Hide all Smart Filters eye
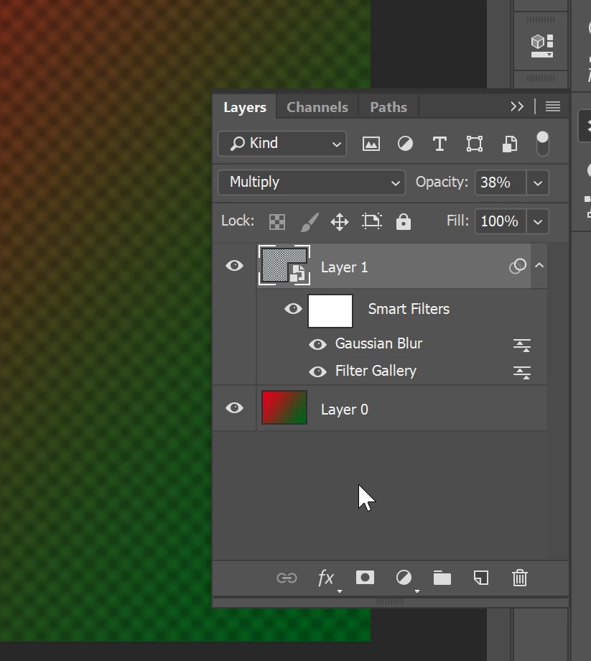This screenshot has width=591, height=661. point(293,309)
